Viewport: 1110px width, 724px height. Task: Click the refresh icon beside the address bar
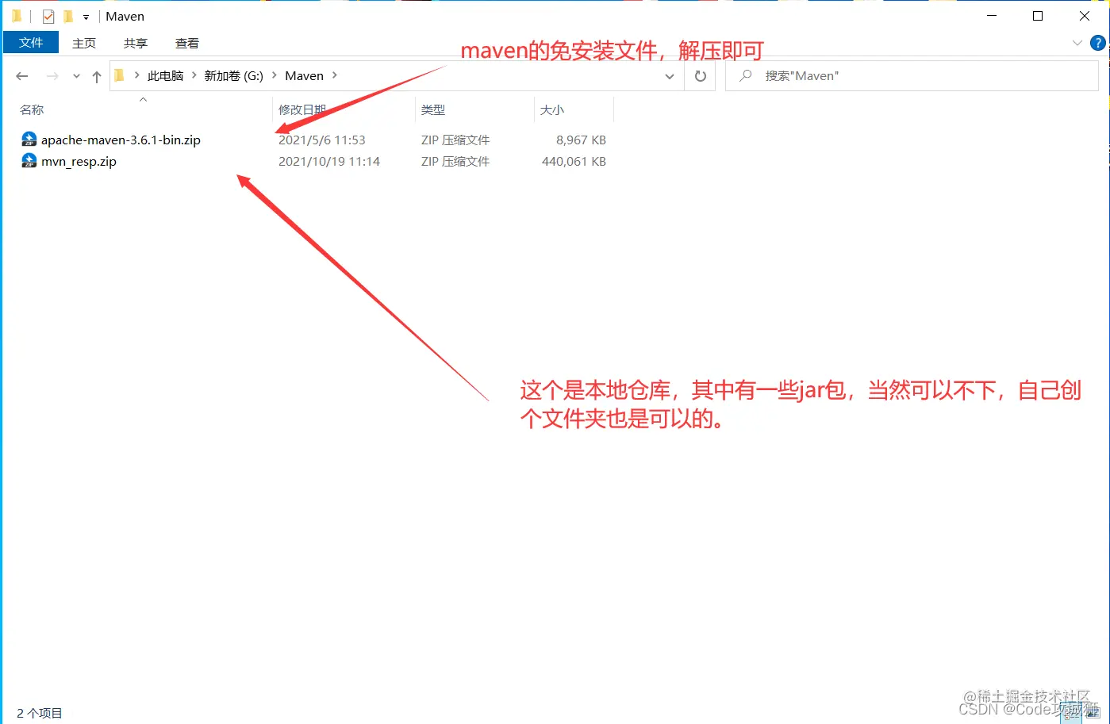coord(699,75)
